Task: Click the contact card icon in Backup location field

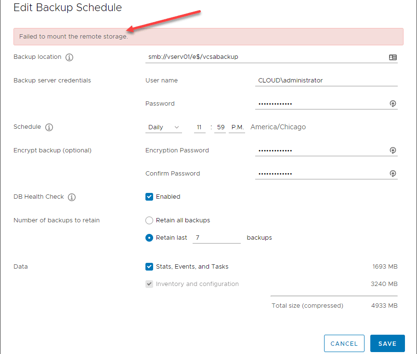Action: (x=393, y=57)
